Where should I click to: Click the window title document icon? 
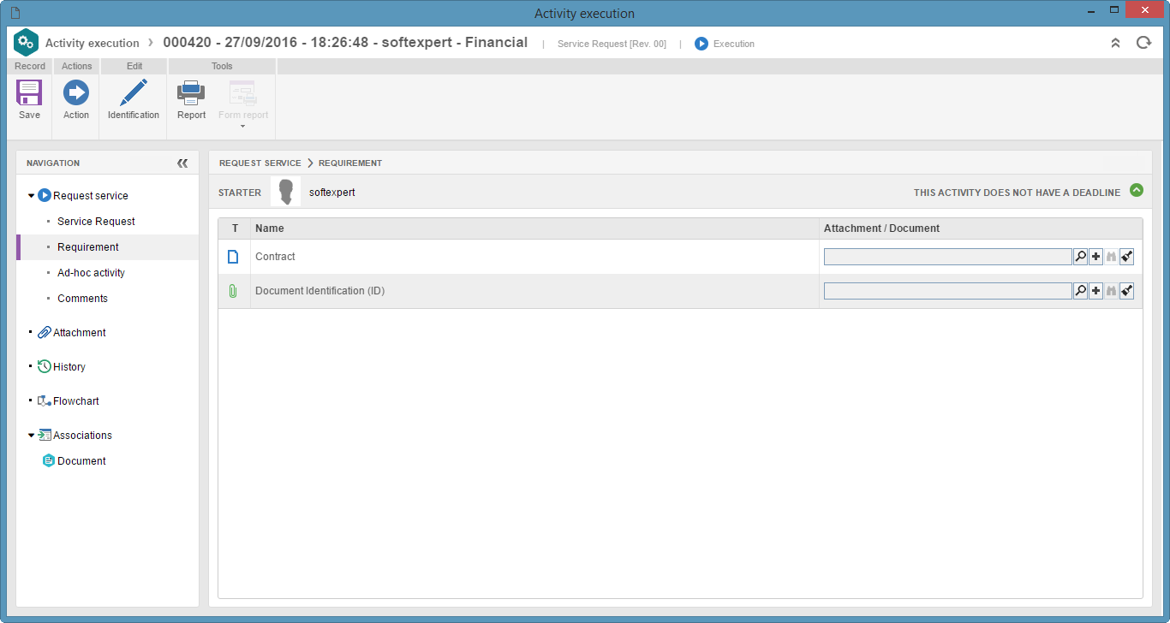point(15,12)
